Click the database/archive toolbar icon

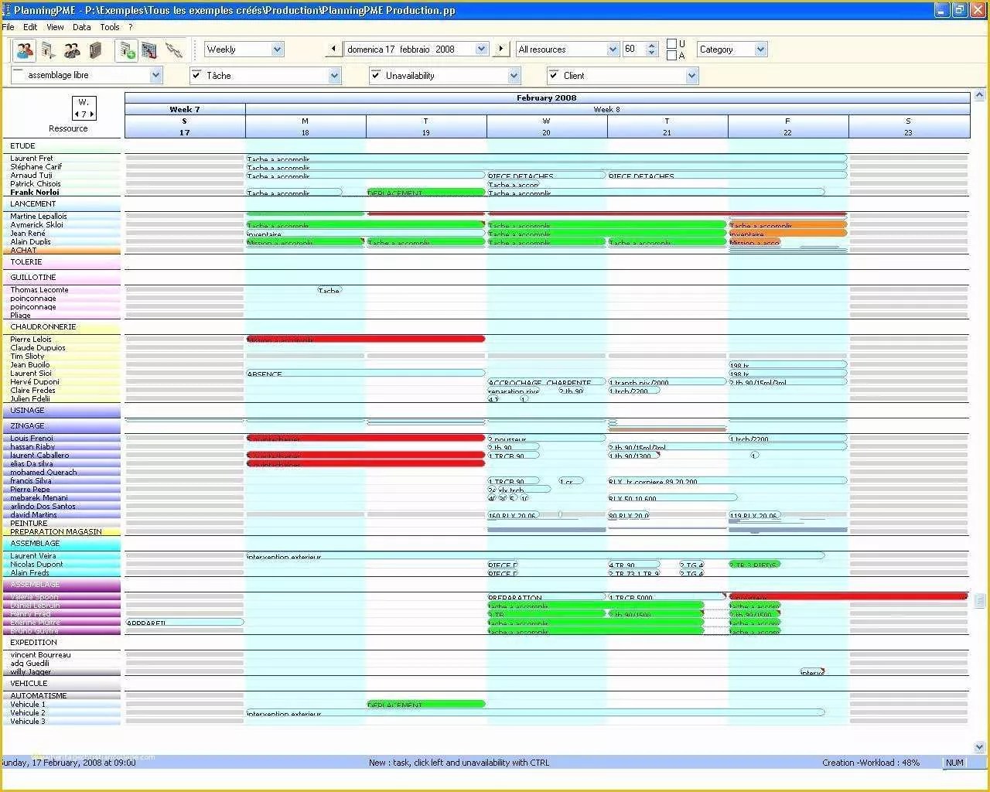pyautogui.click(x=96, y=49)
